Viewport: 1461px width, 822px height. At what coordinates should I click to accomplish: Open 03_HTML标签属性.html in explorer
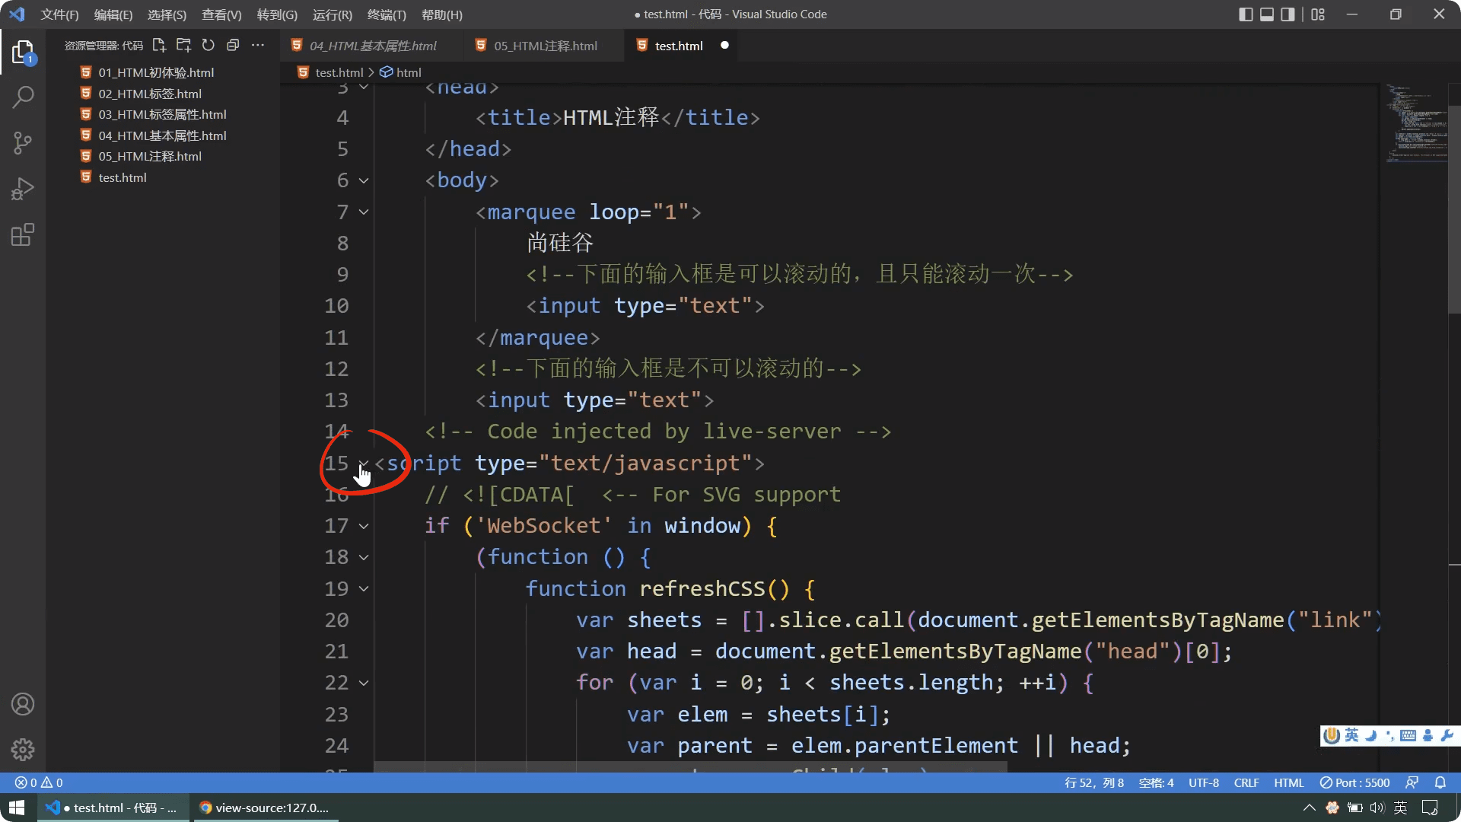(x=162, y=114)
